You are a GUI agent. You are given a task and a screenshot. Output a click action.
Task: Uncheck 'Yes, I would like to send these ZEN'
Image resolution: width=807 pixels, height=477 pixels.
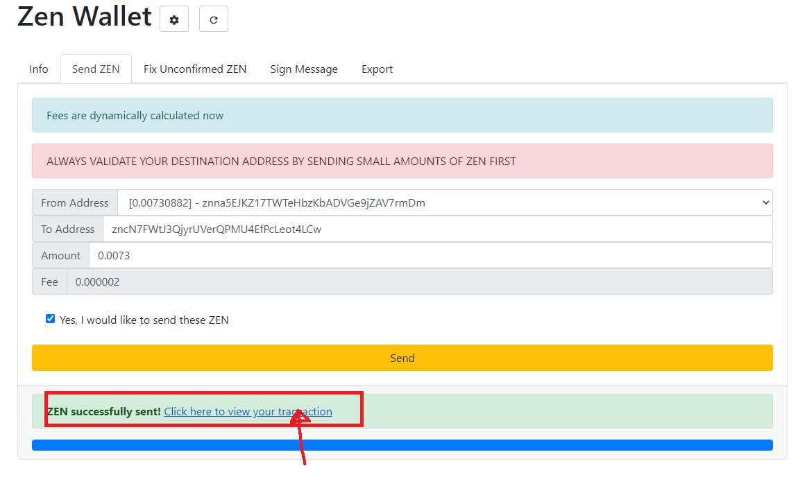[x=51, y=319]
